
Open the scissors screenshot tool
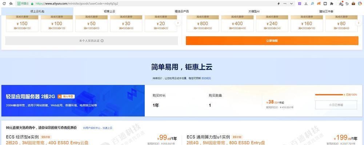(x=306, y=4)
